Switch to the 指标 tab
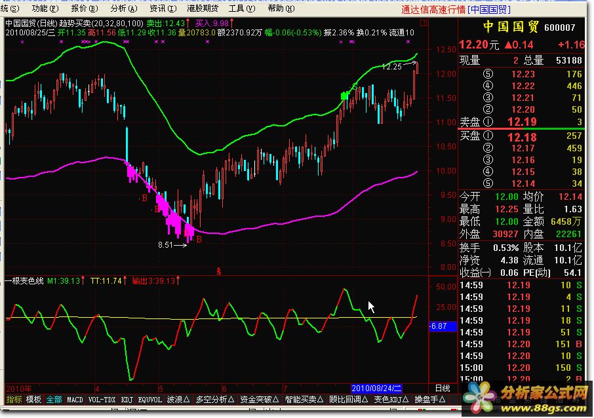The height and width of the screenshot is (418, 594). click(x=14, y=400)
